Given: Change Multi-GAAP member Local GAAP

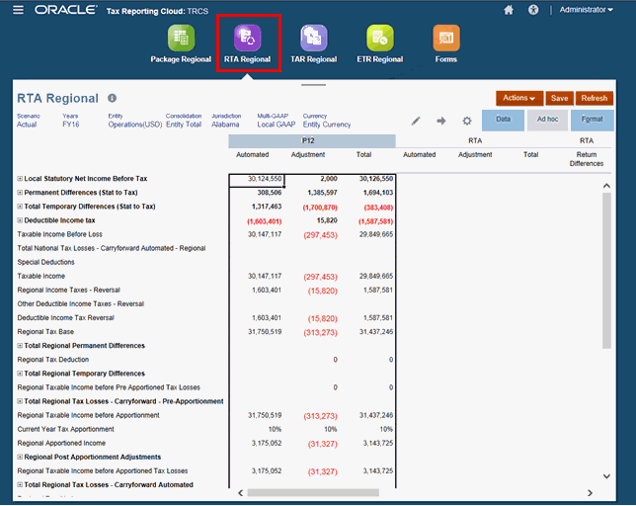Looking at the screenshot, I should coord(277,125).
